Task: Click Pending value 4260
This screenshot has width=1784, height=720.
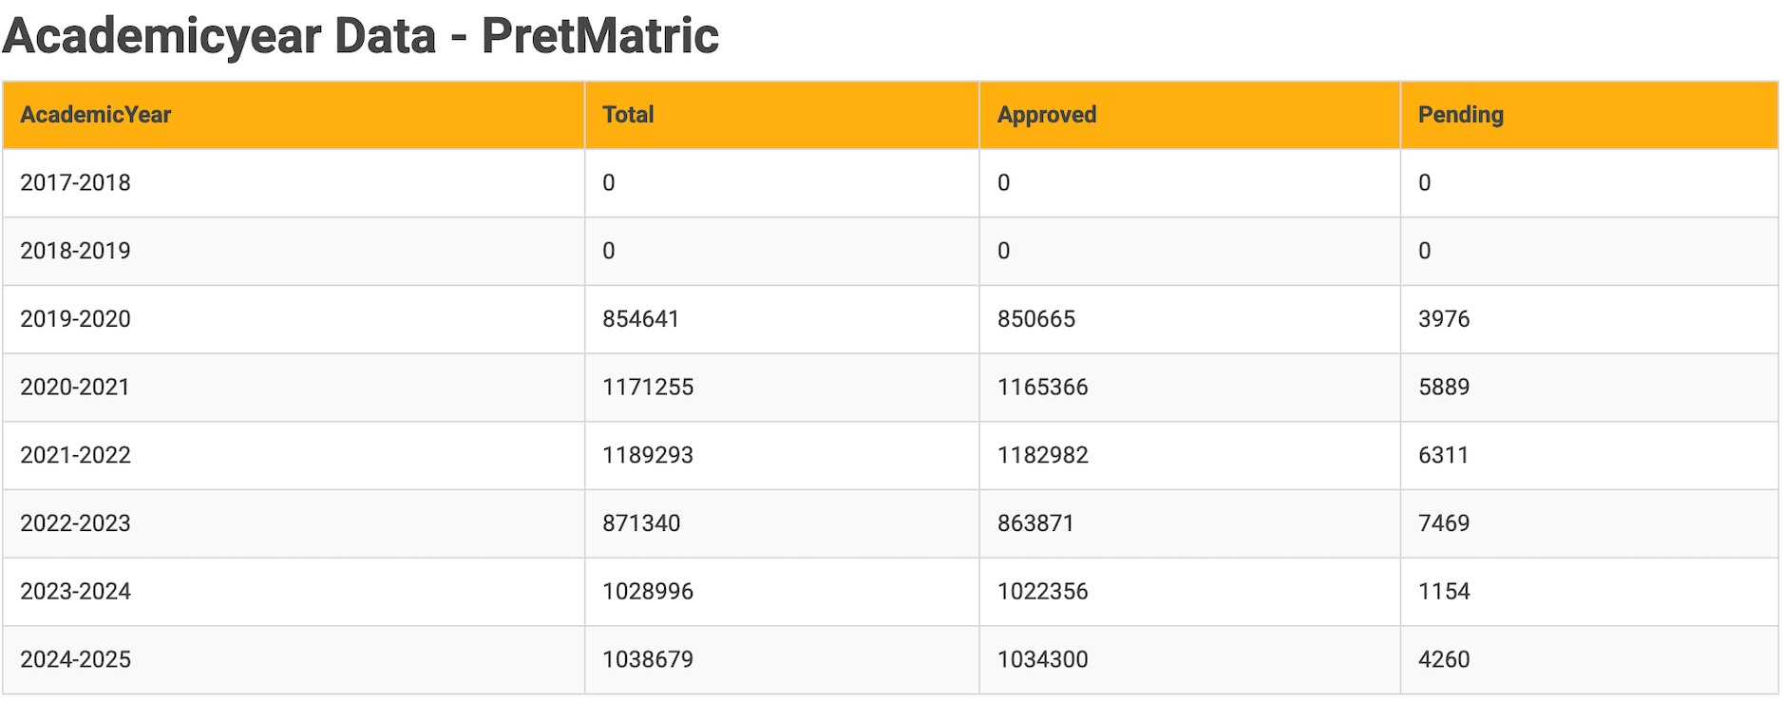Action: coord(1444,660)
